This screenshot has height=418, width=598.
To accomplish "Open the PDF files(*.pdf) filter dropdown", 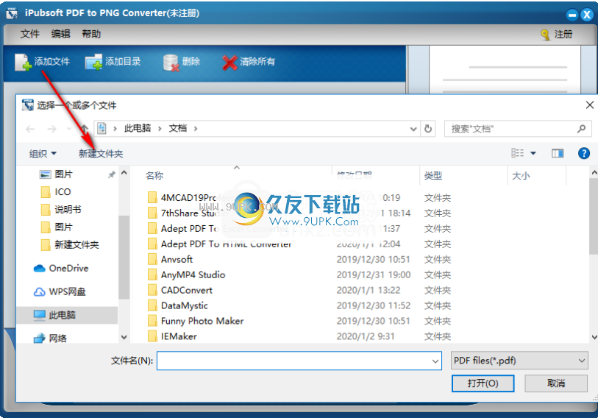I will pos(519,361).
